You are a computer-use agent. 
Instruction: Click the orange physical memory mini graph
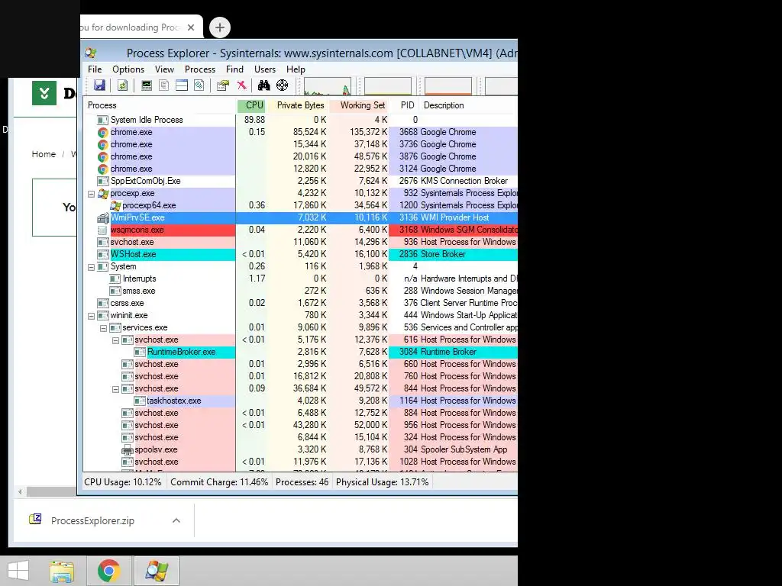point(448,85)
